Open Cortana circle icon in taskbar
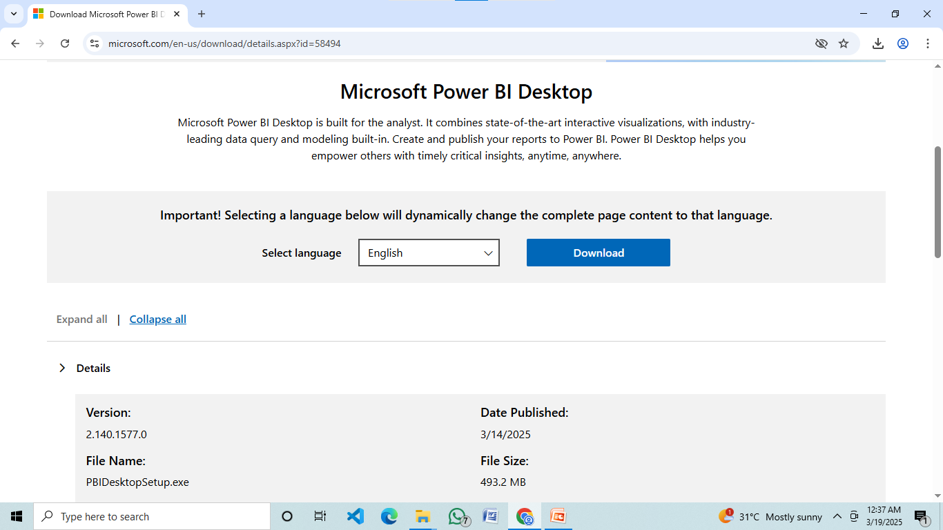 coord(287,516)
